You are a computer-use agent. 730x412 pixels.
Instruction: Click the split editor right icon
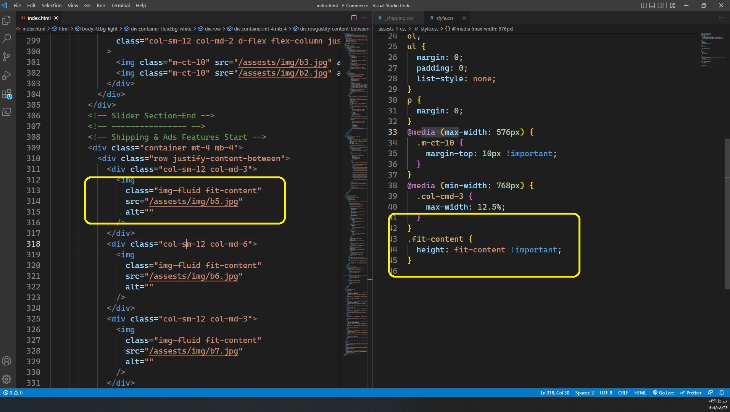coord(354,18)
